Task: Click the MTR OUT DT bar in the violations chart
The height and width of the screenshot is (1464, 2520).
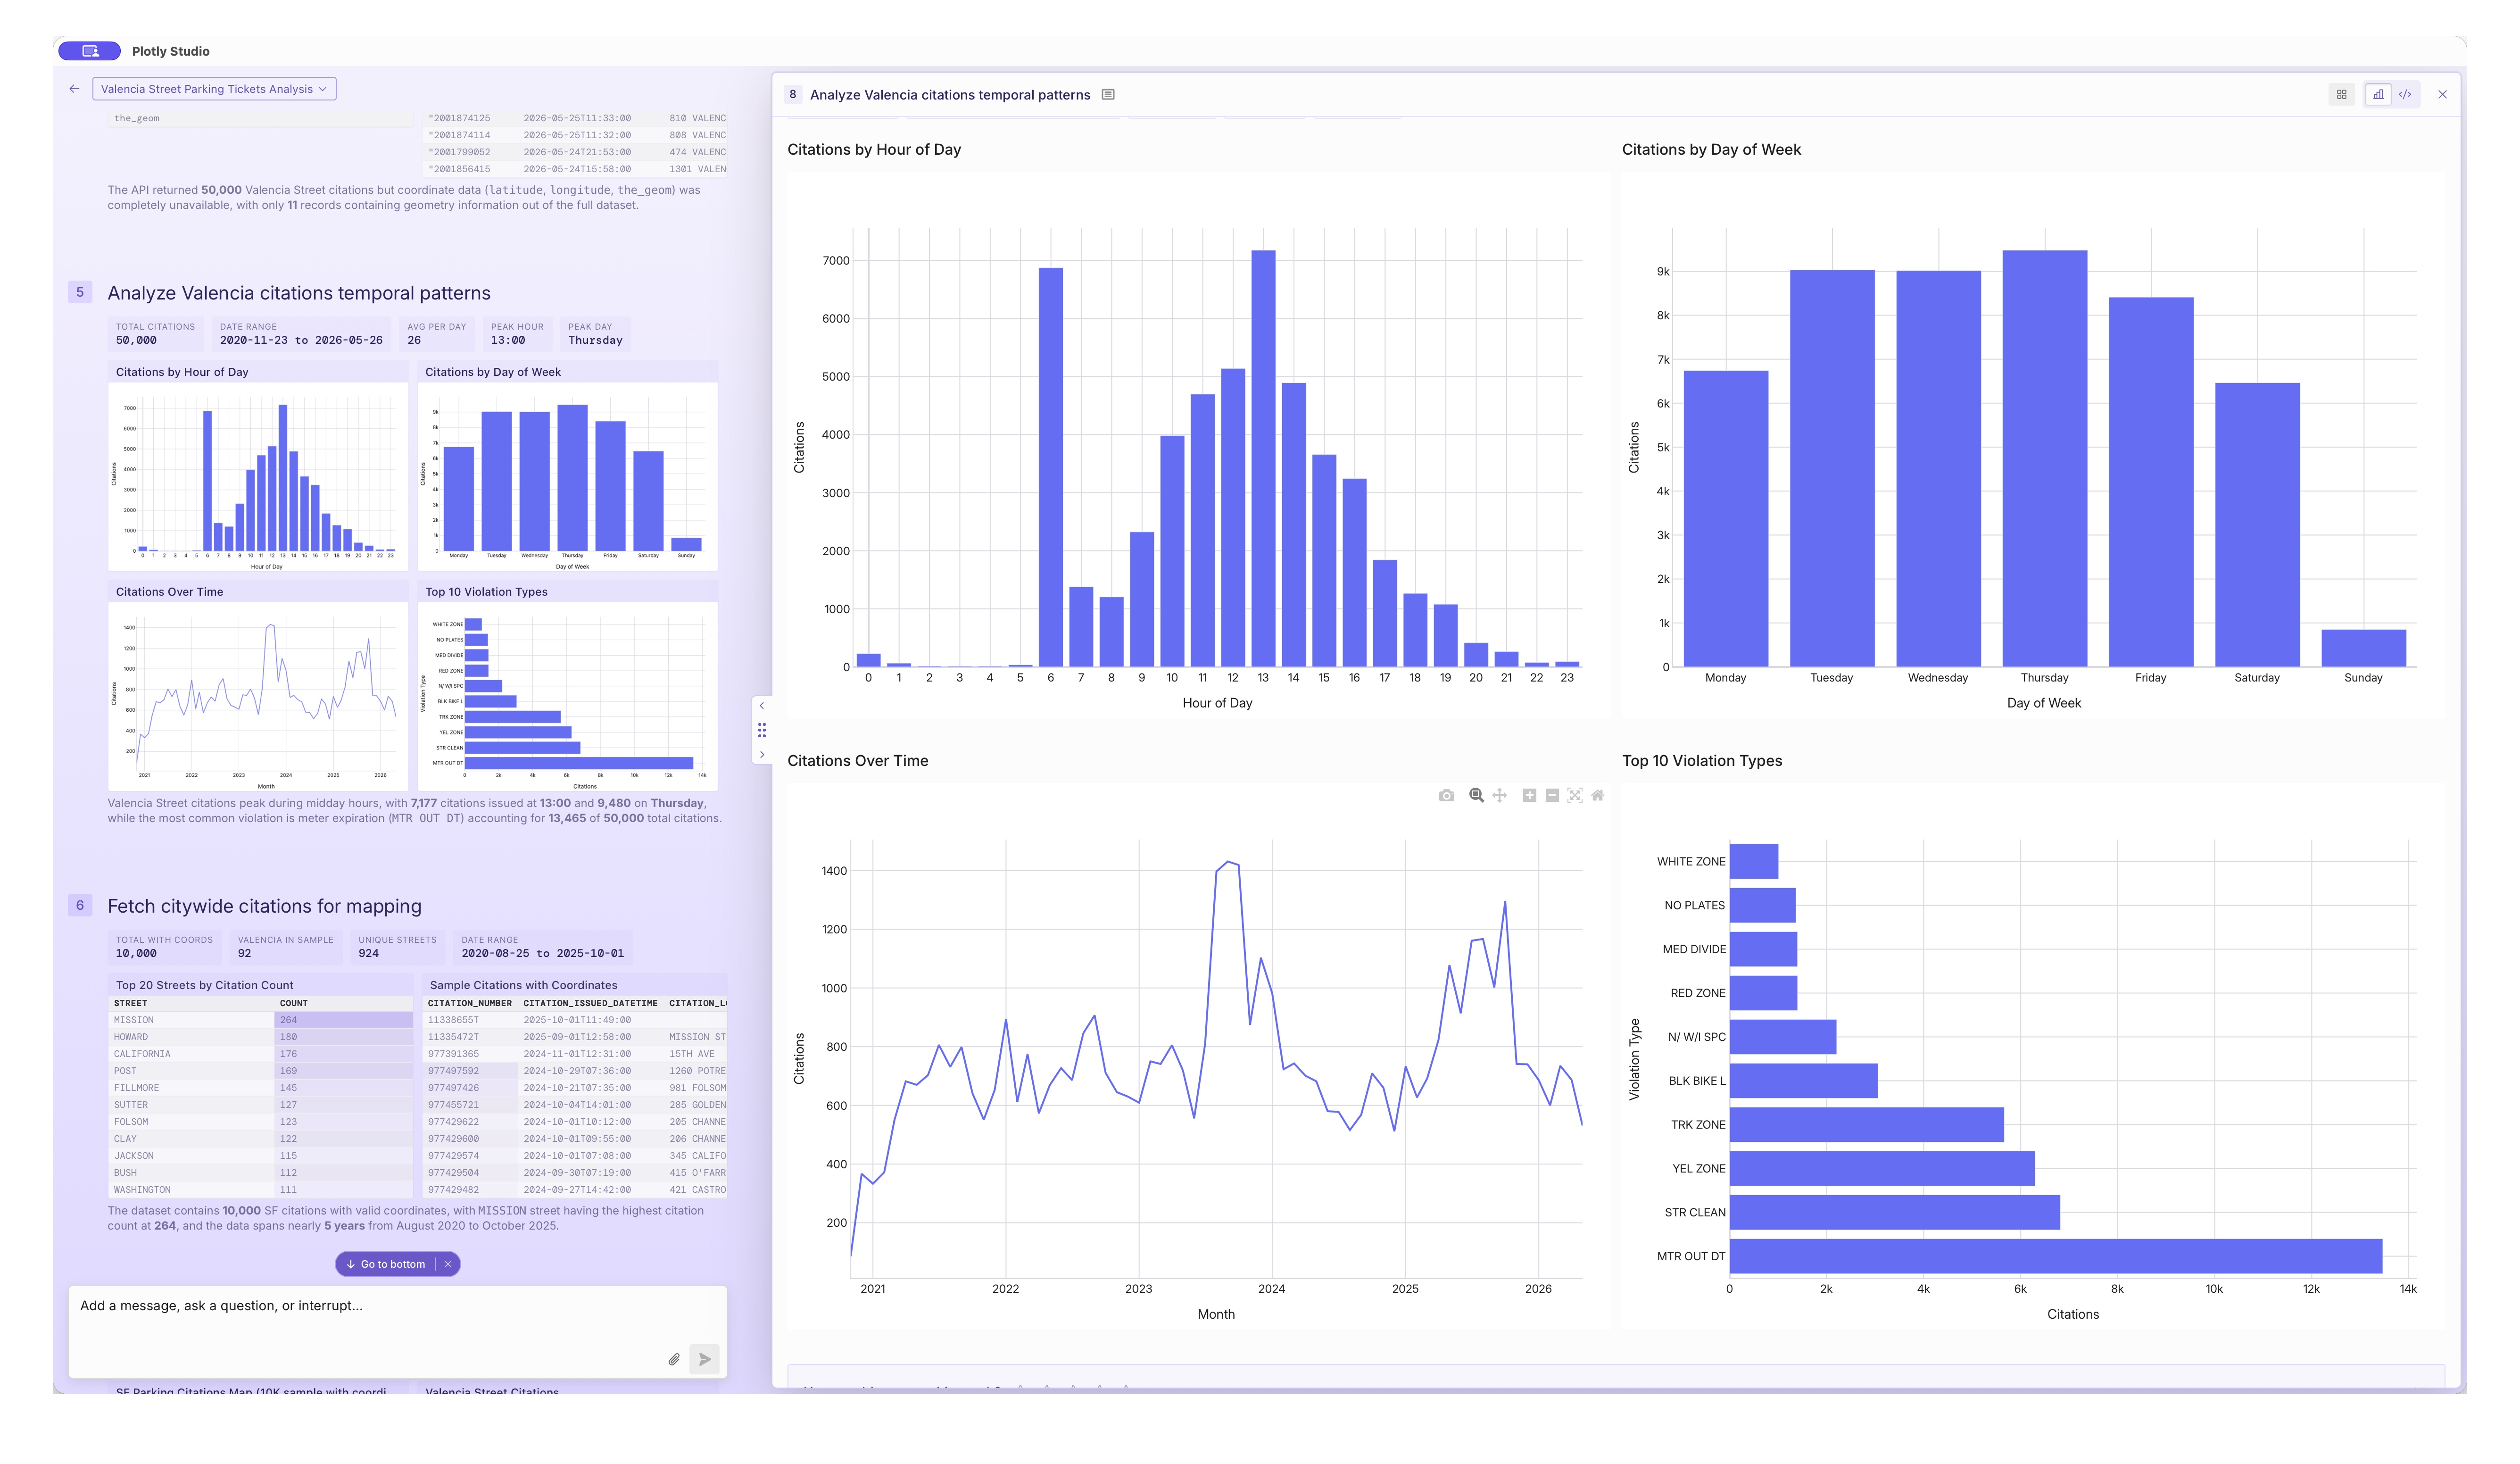Action: pos(2055,1256)
